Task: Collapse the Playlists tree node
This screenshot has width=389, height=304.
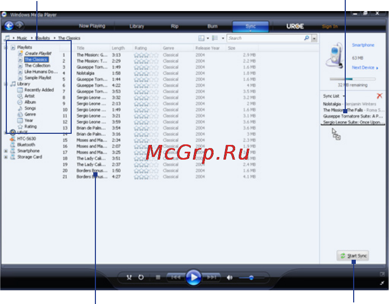Action: pos(5,47)
